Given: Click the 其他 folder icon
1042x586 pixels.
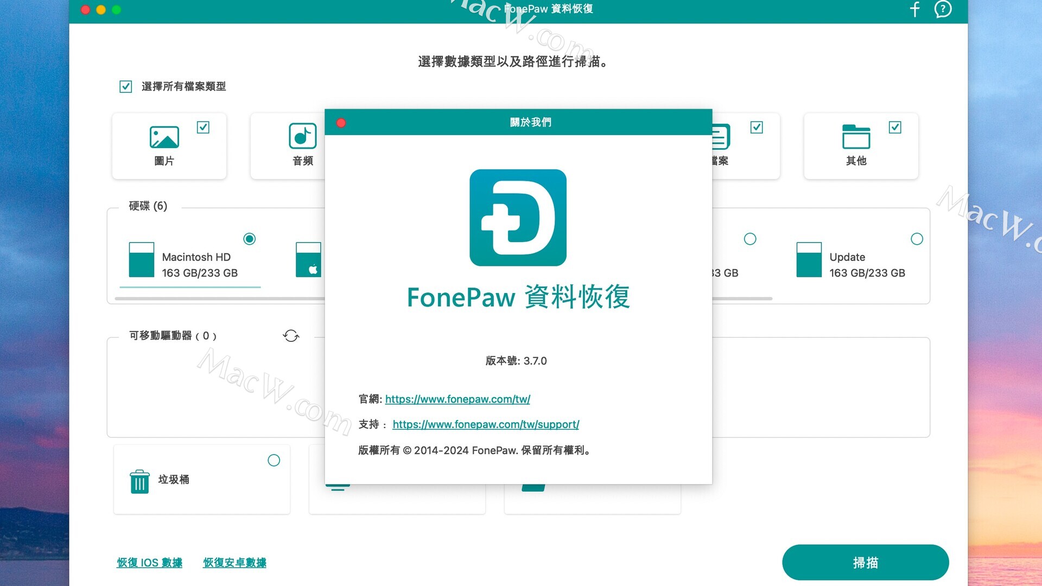Looking at the screenshot, I should [x=856, y=136].
